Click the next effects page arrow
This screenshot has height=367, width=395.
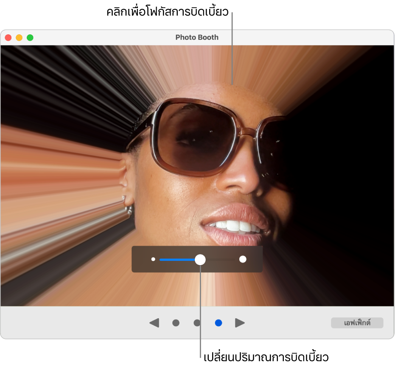click(x=240, y=323)
